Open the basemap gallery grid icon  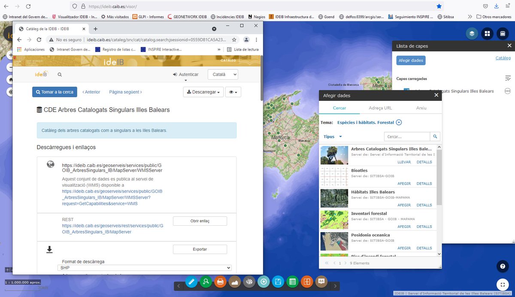tap(487, 33)
